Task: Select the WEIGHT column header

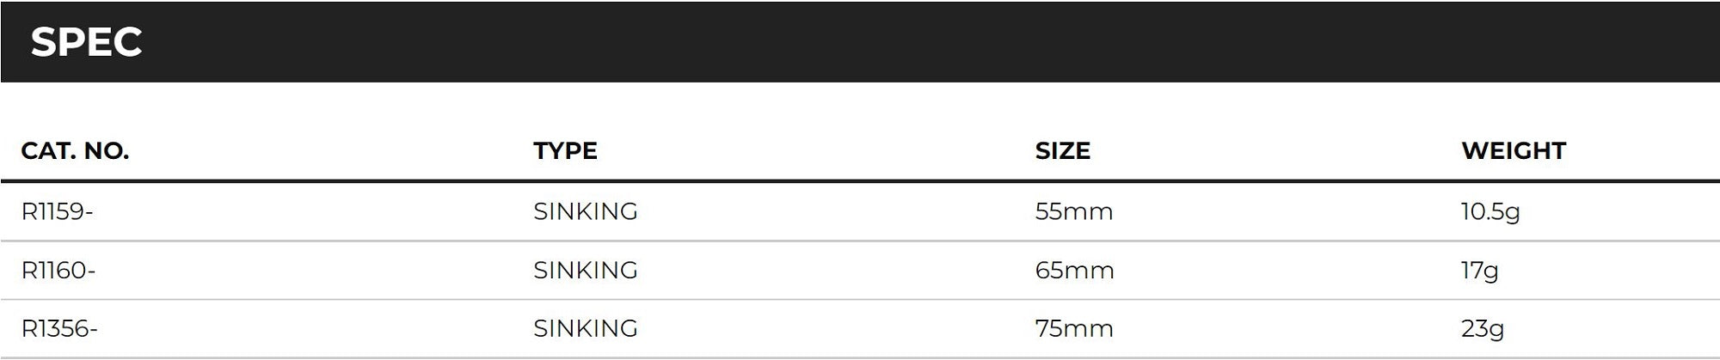Action: click(1513, 151)
